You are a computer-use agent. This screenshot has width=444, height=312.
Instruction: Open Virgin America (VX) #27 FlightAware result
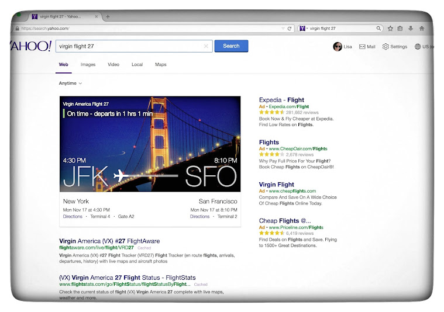(109, 241)
